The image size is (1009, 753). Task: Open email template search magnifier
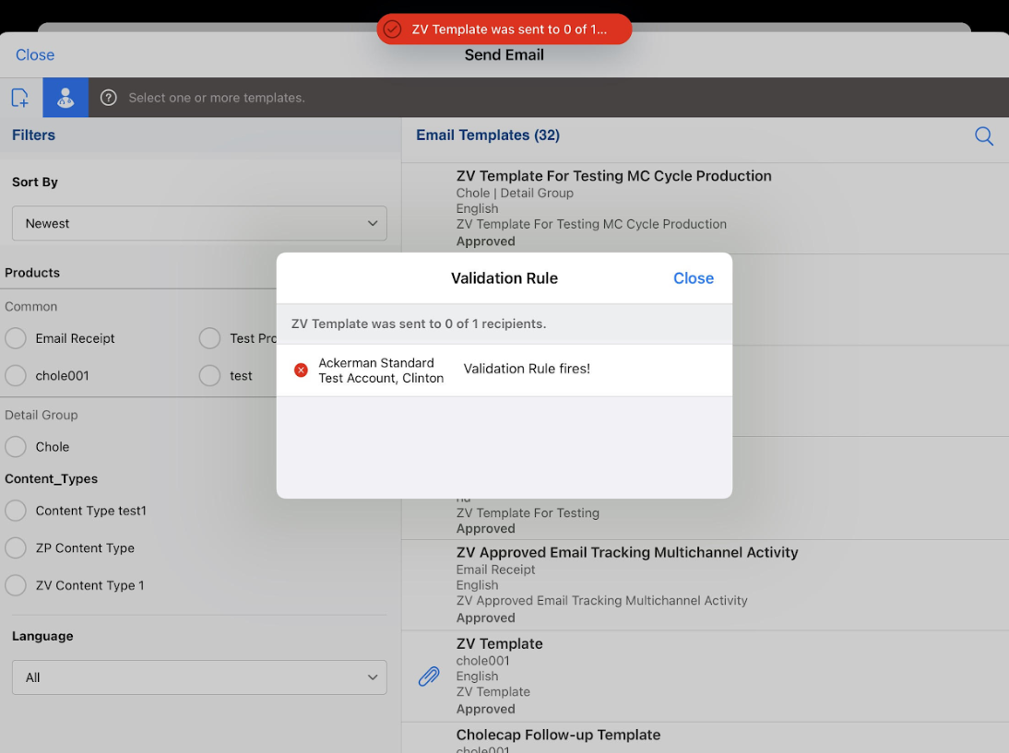[984, 136]
